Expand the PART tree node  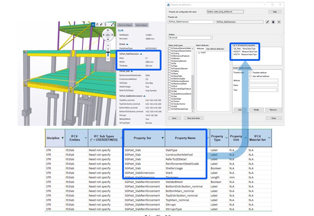pos(199,53)
